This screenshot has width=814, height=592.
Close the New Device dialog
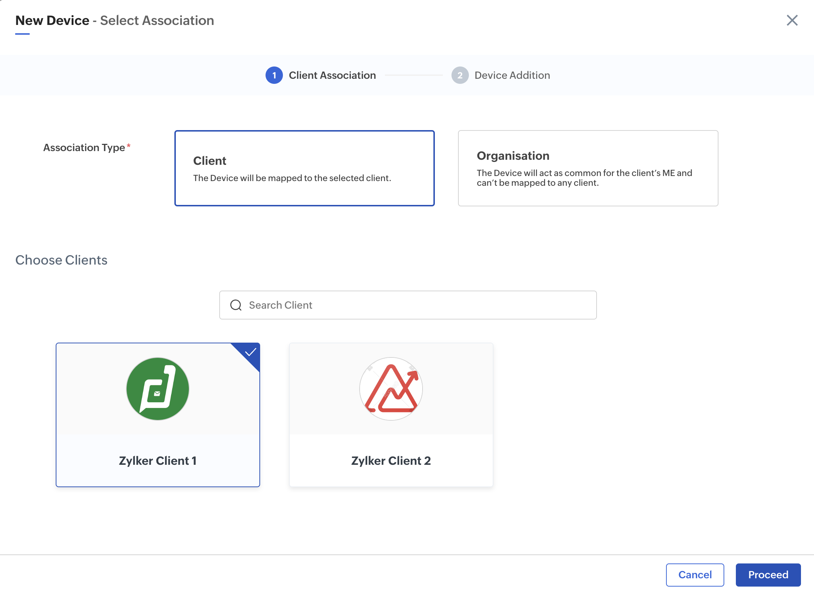click(x=792, y=20)
